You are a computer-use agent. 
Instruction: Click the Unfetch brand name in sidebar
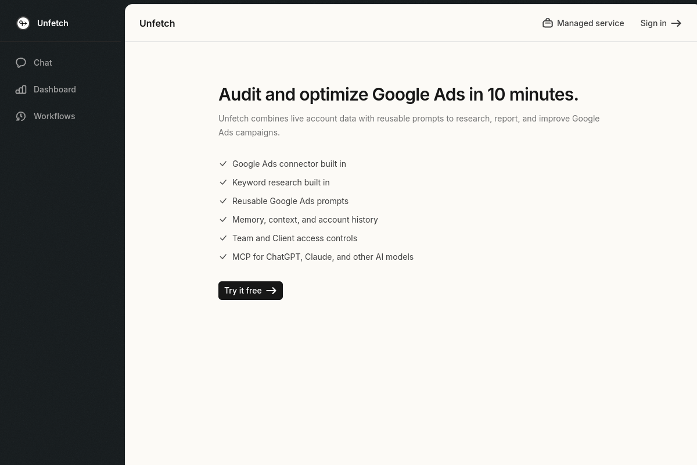pos(53,23)
